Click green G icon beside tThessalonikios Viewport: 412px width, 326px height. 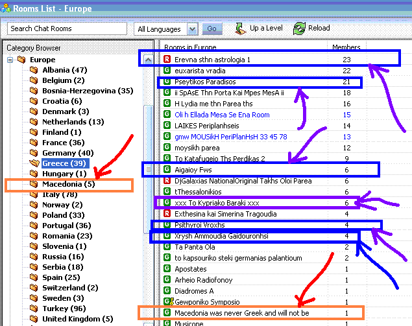pyautogui.click(x=167, y=191)
